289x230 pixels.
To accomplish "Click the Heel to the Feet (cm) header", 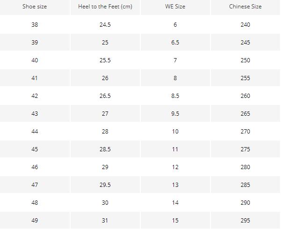I will (105, 7).
